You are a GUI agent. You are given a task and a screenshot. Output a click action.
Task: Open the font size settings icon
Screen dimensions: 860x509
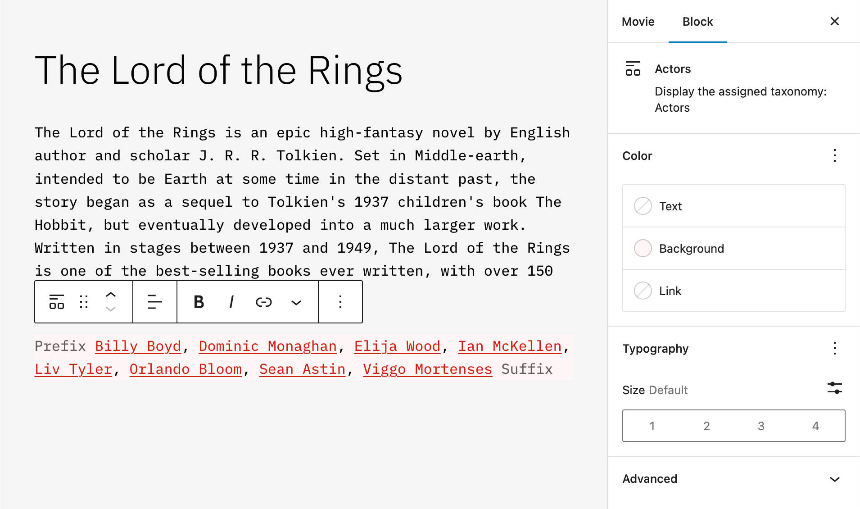point(835,388)
